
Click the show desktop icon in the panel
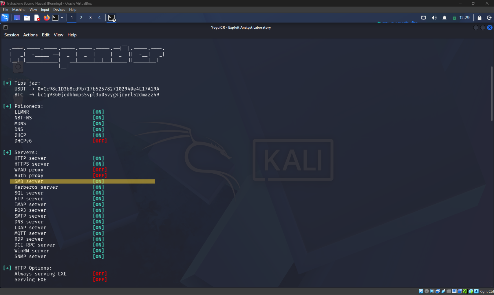click(x=17, y=18)
